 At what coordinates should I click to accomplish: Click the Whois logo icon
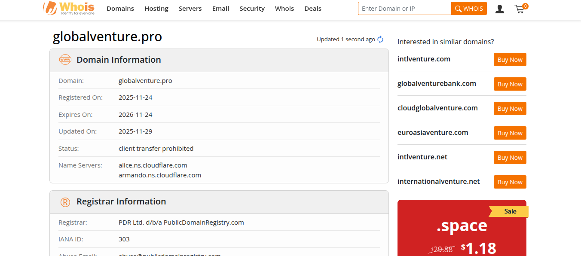(x=50, y=8)
